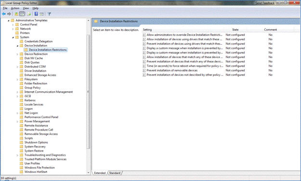Click the Forward arrow toolbar icon
The width and height of the screenshot is (301, 181).
tap(9, 14)
